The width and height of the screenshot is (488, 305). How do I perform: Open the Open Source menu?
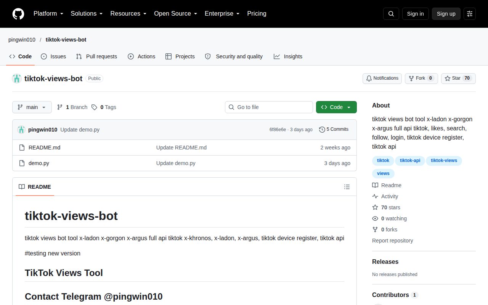(x=176, y=13)
